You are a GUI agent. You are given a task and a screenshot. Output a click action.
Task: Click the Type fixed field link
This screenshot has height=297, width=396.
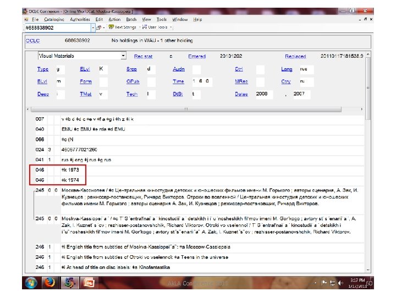click(43, 69)
